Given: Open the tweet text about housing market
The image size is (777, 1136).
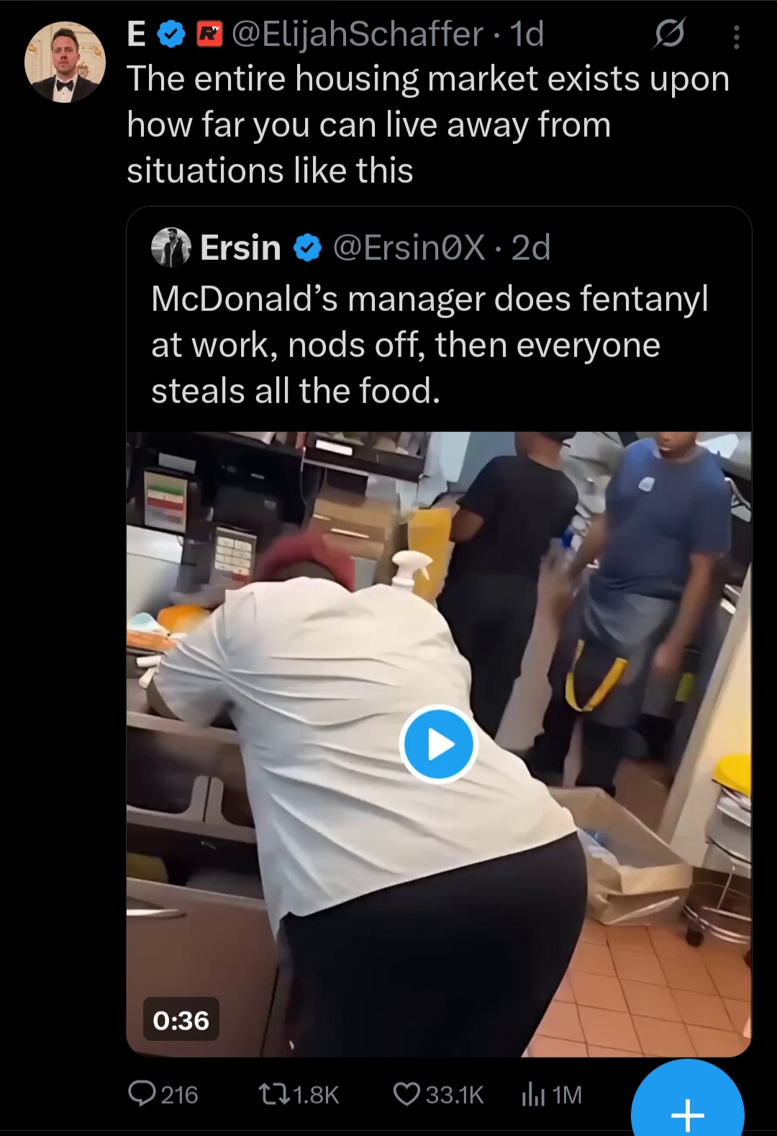Looking at the screenshot, I should coord(428,125).
